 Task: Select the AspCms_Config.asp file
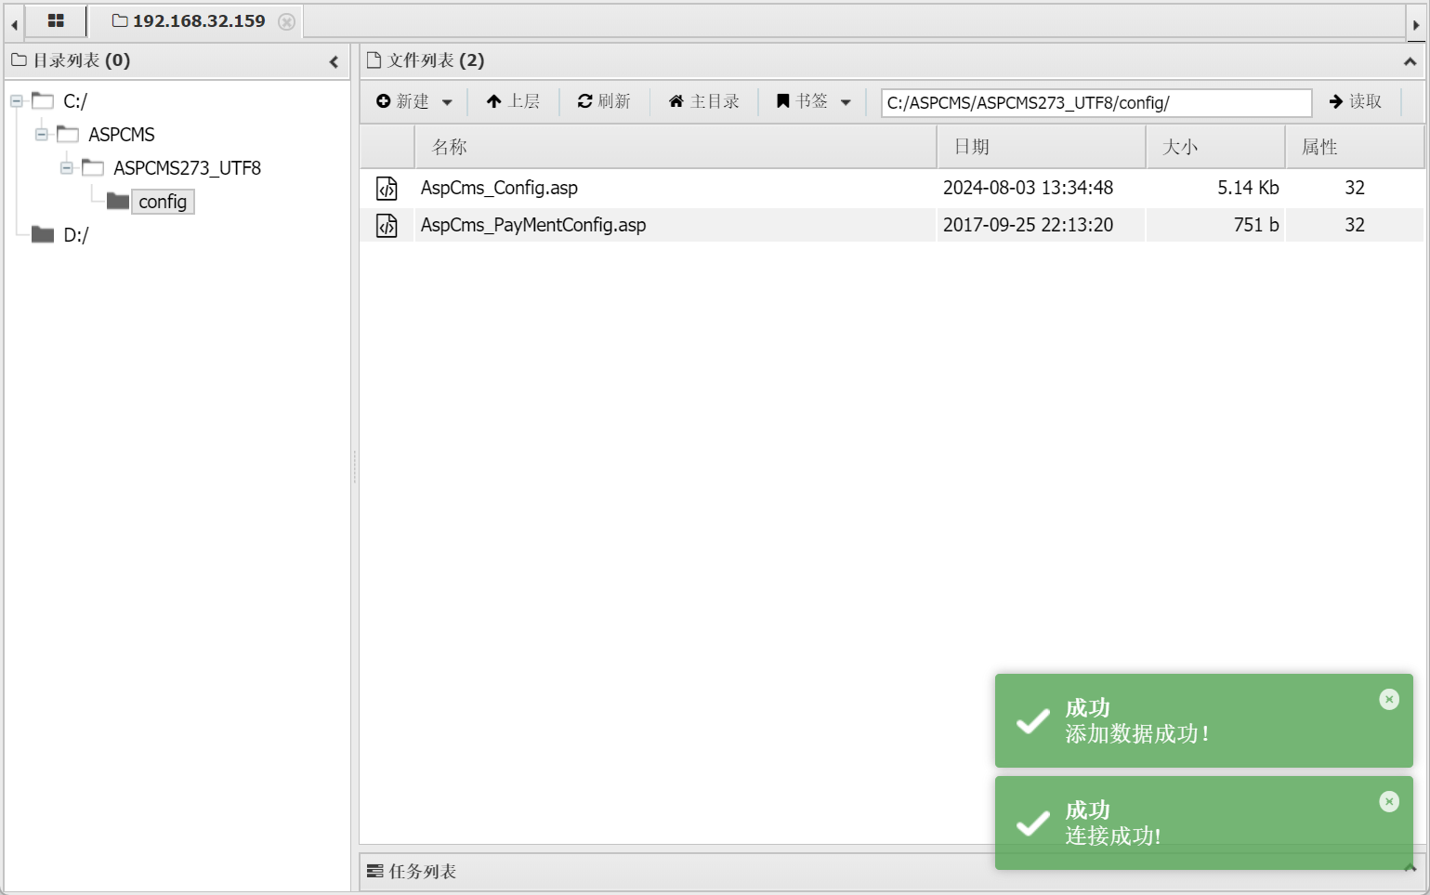[499, 188]
